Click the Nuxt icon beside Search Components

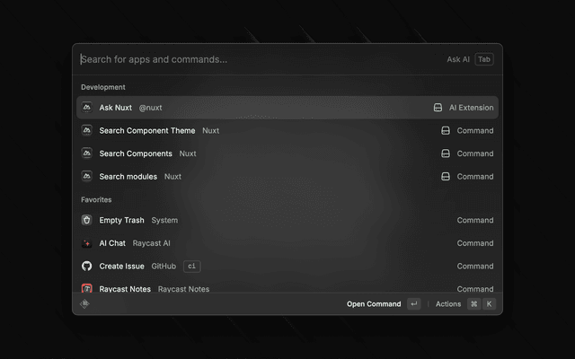pos(86,153)
